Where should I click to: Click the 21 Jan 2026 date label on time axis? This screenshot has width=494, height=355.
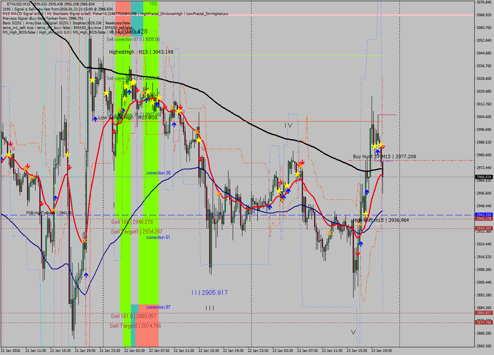click(x=12, y=351)
